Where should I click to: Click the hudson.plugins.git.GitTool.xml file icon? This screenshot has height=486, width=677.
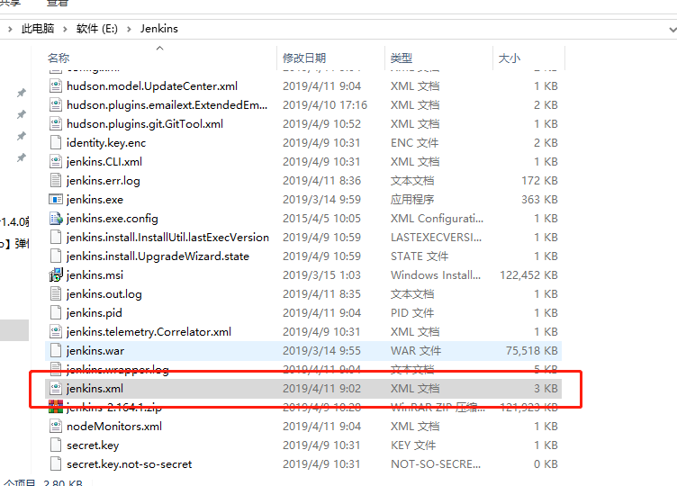point(56,124)
